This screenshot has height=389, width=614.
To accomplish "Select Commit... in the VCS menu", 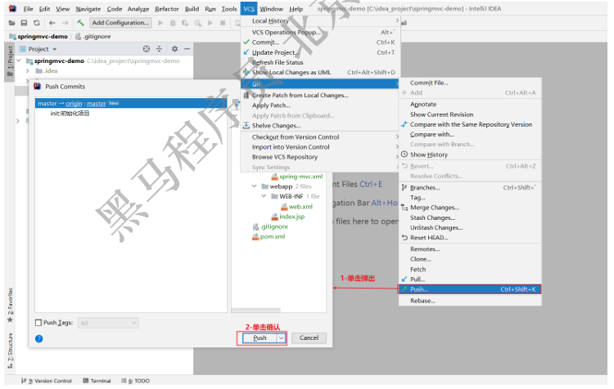I will [x=320, y=42].
